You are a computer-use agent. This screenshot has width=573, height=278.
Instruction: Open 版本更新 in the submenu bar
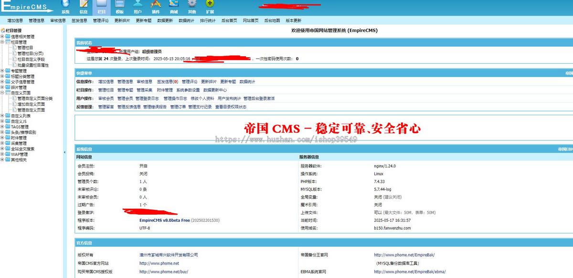click(294, 20)
